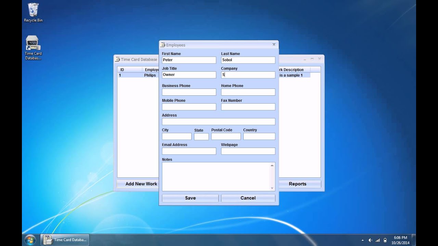This screenshot has height=246, width=438.
Task: Click the Time Card Database window title icon
Action: click(117, 59)
